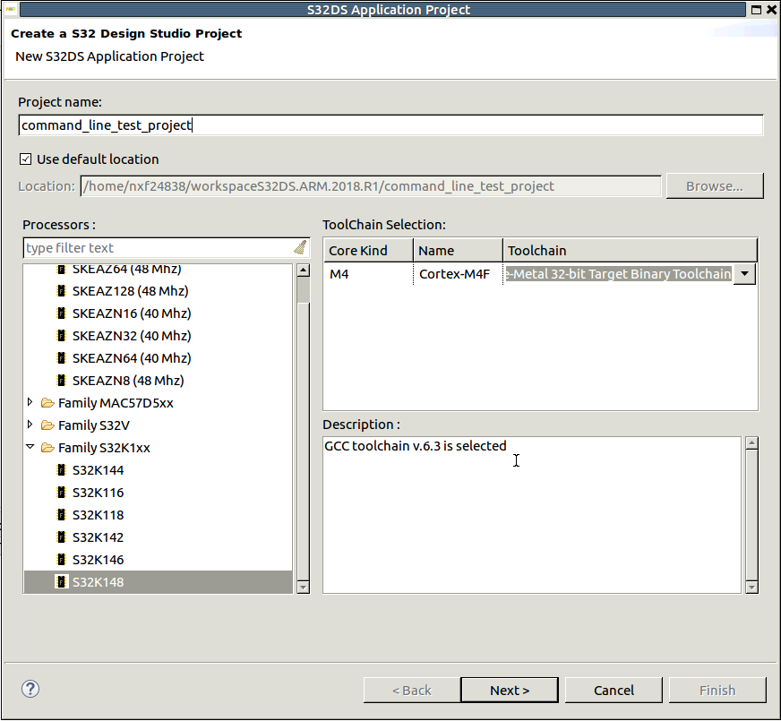Select the S32K142 processor

tap(98, 537)
